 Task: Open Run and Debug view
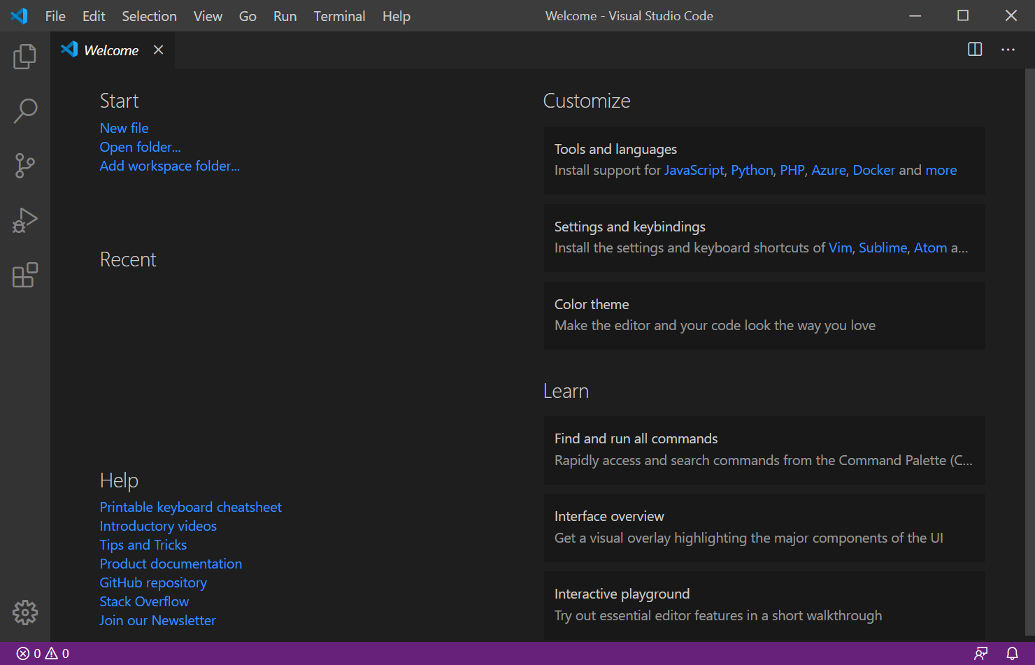tap(24, 220)
